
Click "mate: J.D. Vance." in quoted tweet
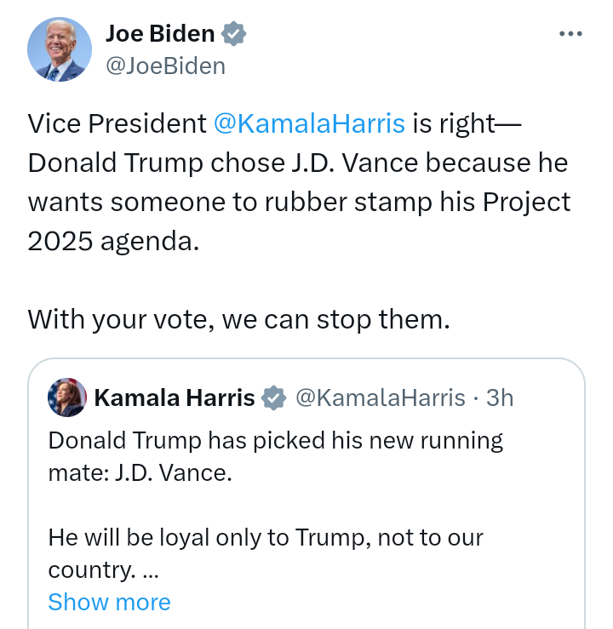pyautogui.click(x=140, y=472)
